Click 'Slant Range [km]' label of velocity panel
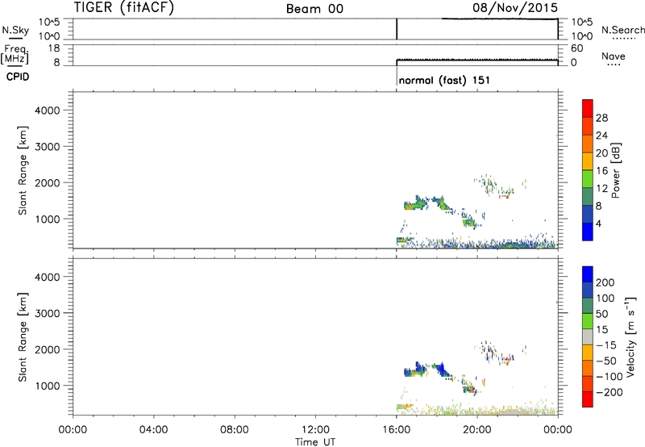The height and width of the screenshot is (447, 645). (x=23, y=337)
